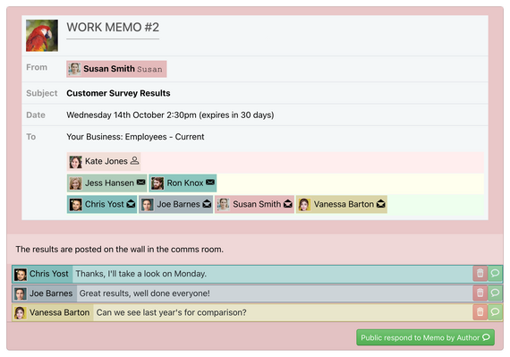The width and height of the screenshot is (510, 357).
Task: Delete Chris Yost's response with trash icon
Action: tap(480, 273)
